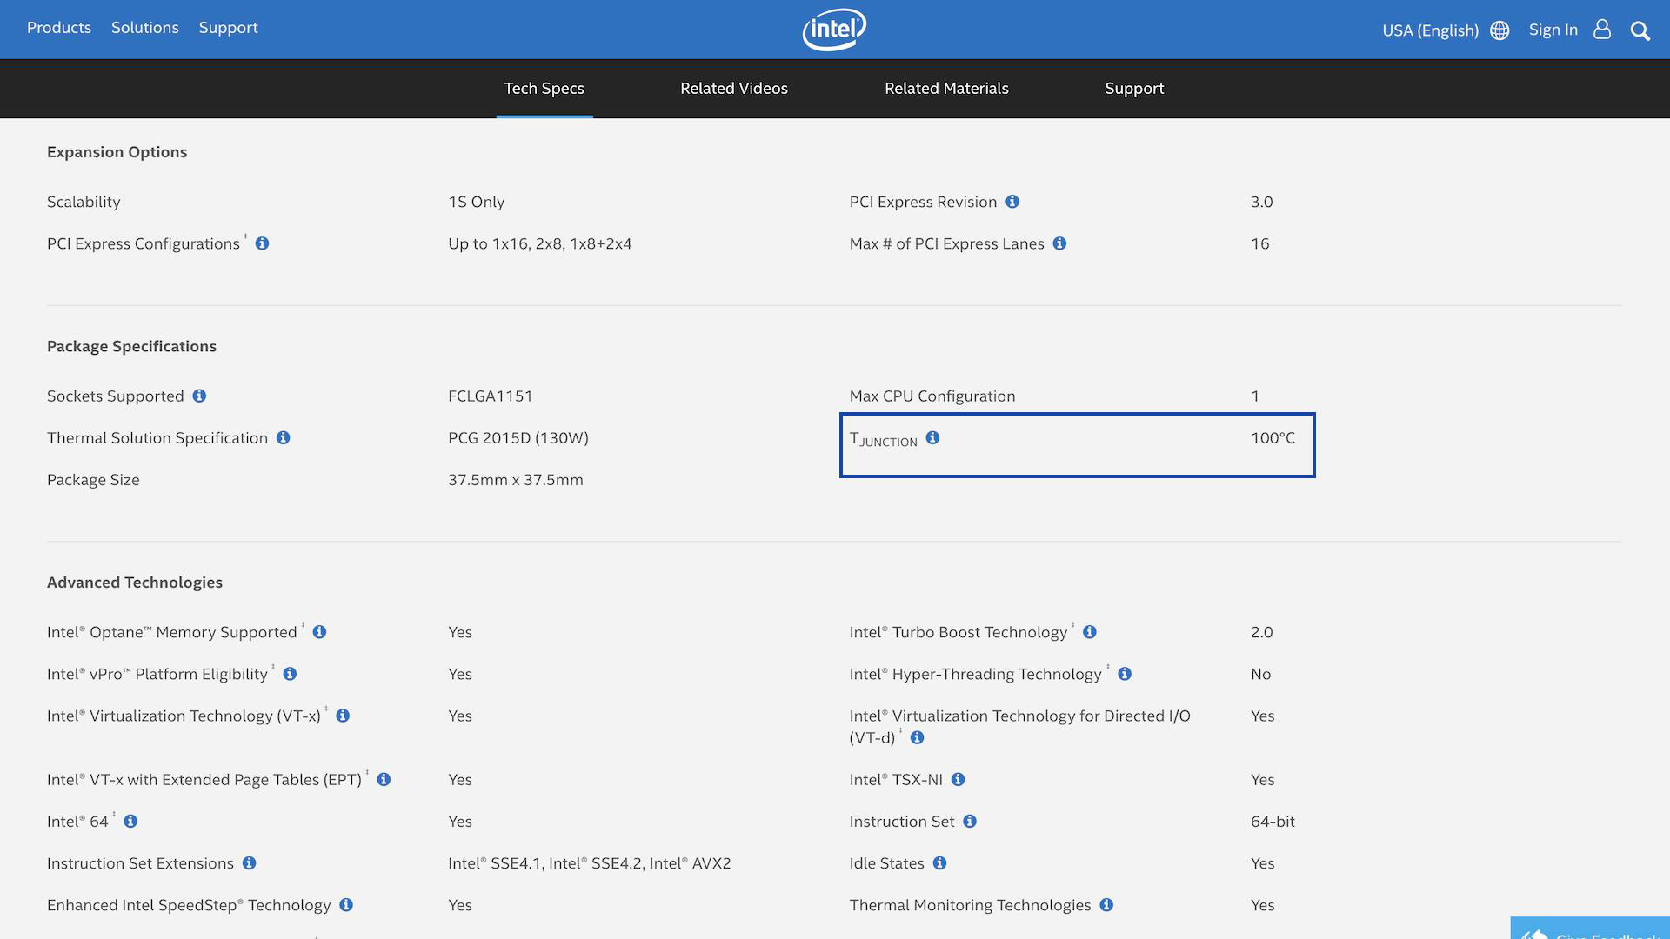Show info for Thermal Solution Specification
1670x939 pixels.
(284, 437)
